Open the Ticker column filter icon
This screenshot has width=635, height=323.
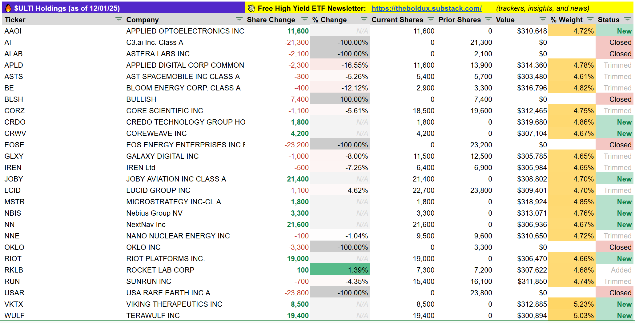[x=119, y=19]
